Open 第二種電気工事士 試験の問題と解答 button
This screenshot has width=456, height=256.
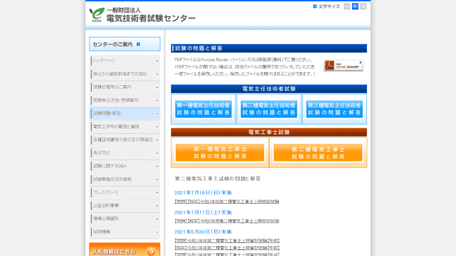point(318,153)
